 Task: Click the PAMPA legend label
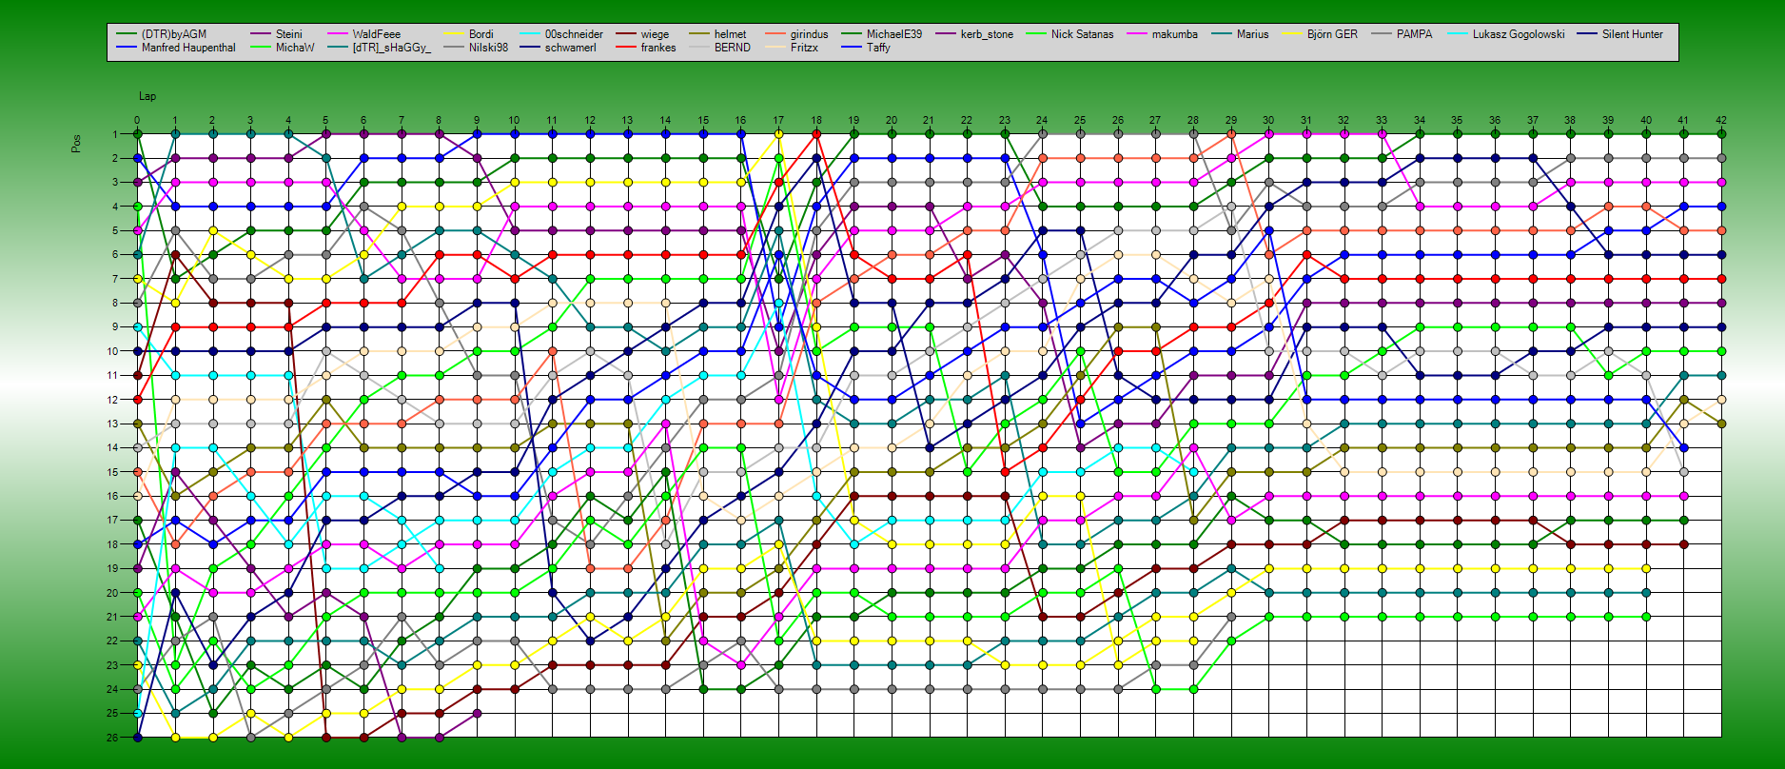coord(1415,34)
